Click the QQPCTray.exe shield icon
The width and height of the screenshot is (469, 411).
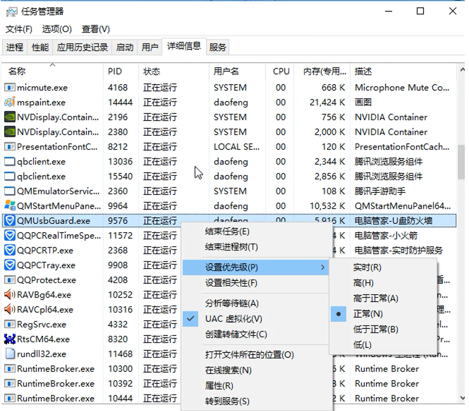[x=10, y=265]
